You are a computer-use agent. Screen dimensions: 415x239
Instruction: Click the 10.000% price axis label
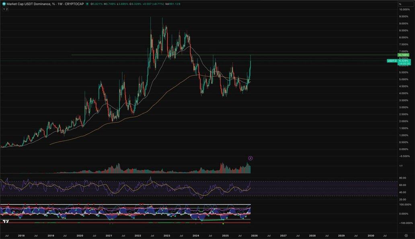tap(404, 9)
